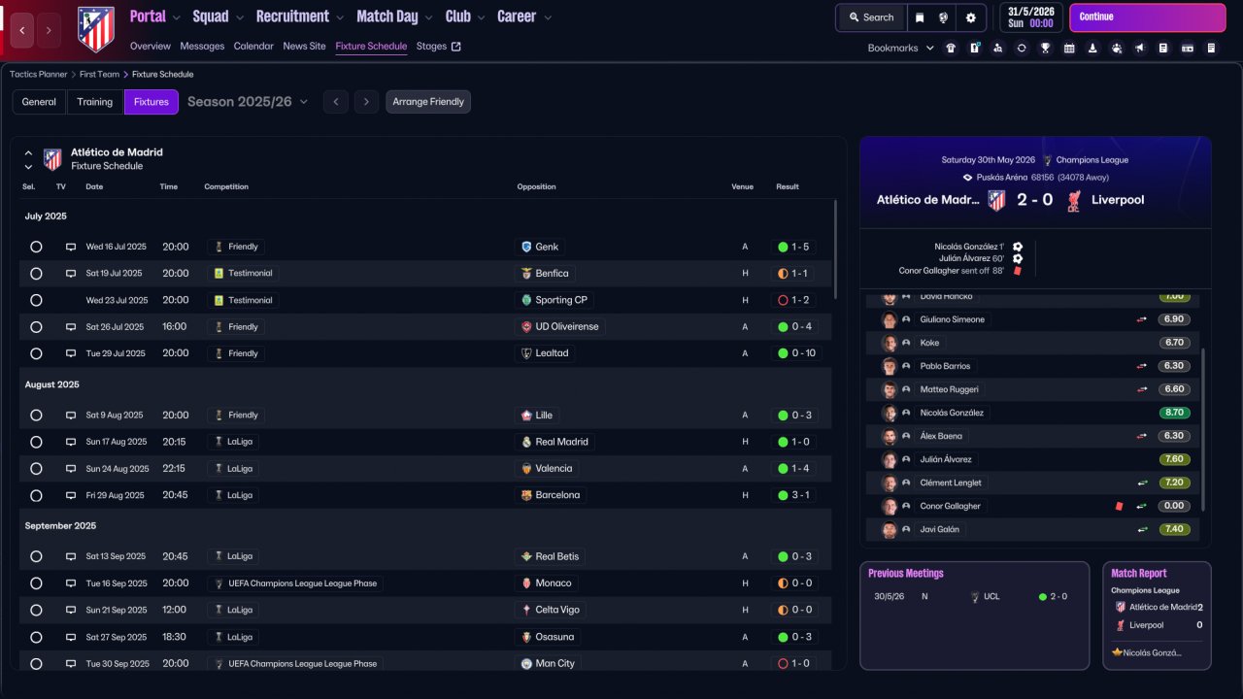
Task: Switch to the General tab
Action: (39, 102)
